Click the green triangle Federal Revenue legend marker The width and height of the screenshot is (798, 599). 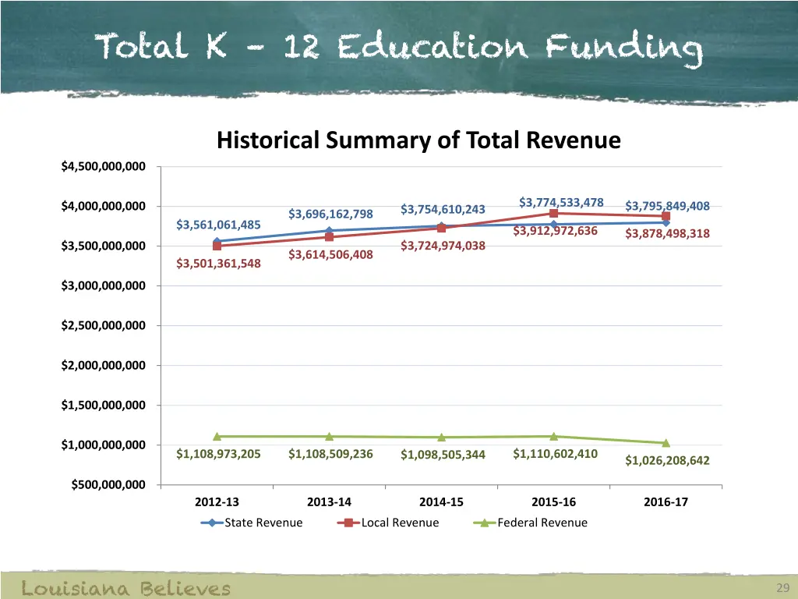[485, 523]
